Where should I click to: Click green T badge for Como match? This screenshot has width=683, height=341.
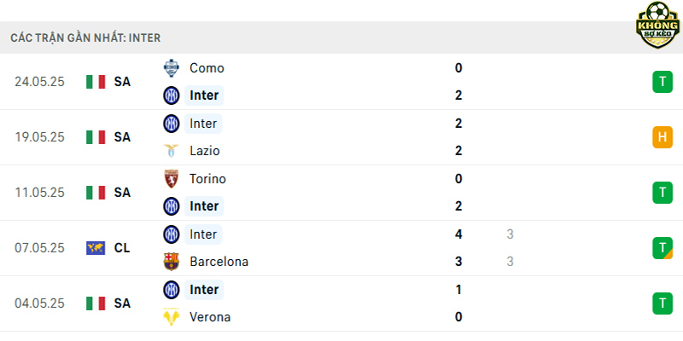click(x=663, y=82)
